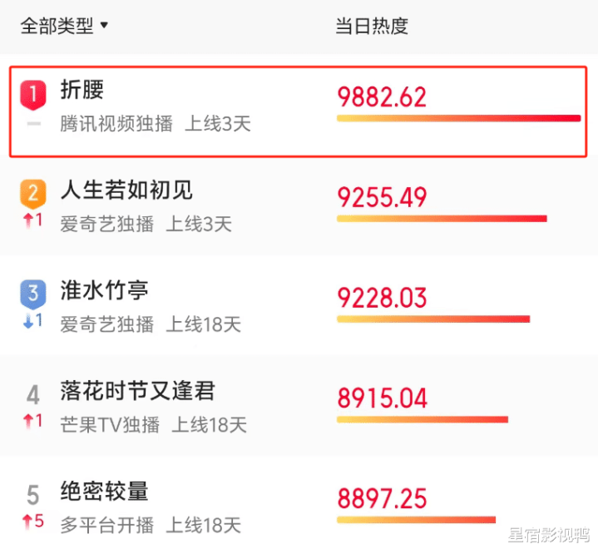The height and width of the screenshot is (554, 598).
Task: Click the red up arrow under rank 2
Action: pos(27,220)
